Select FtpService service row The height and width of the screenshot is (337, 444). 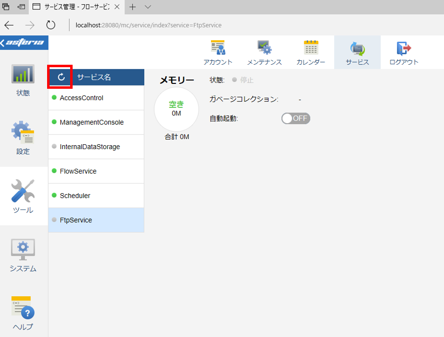96,220
